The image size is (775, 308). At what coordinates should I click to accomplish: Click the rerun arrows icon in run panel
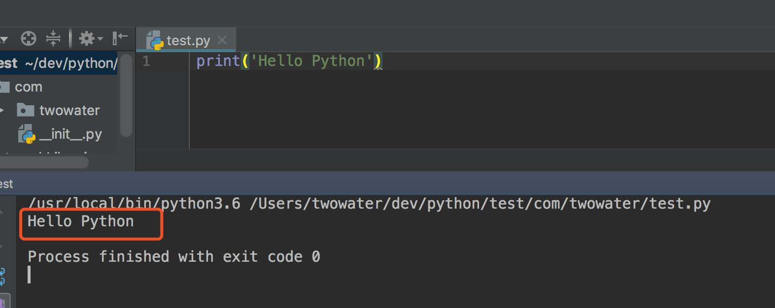[2, 276]
